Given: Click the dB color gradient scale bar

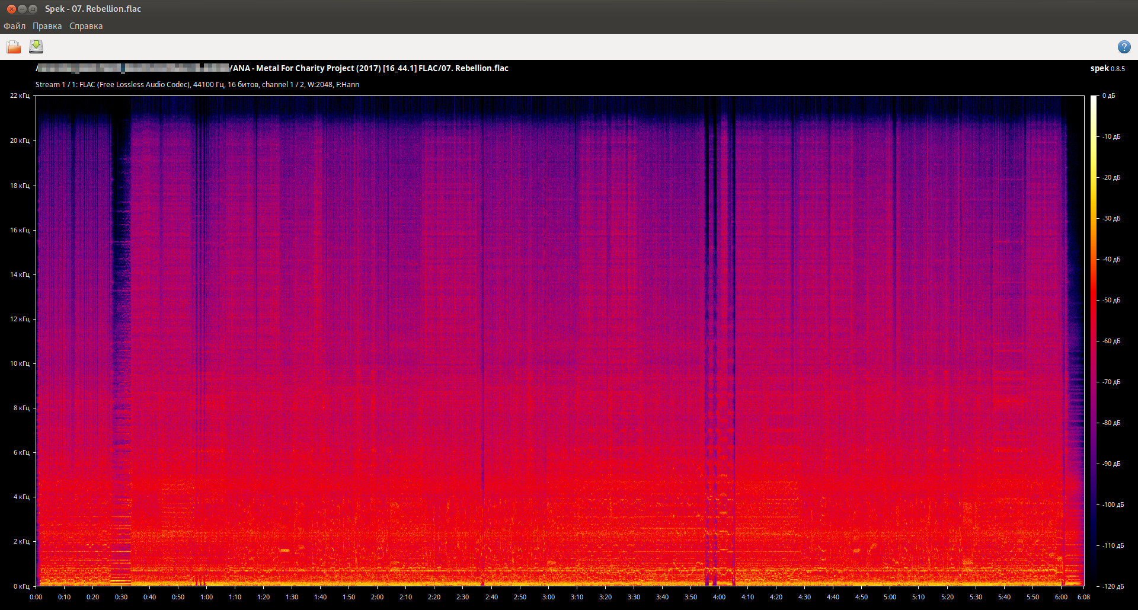Looking at the screenshot, I should point(1094,341).
